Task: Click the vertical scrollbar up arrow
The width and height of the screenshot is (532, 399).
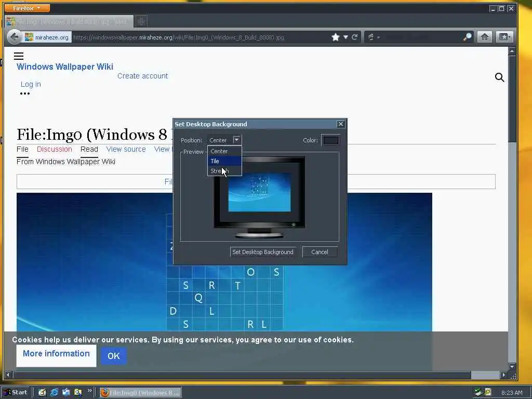Action: [512, 51]
